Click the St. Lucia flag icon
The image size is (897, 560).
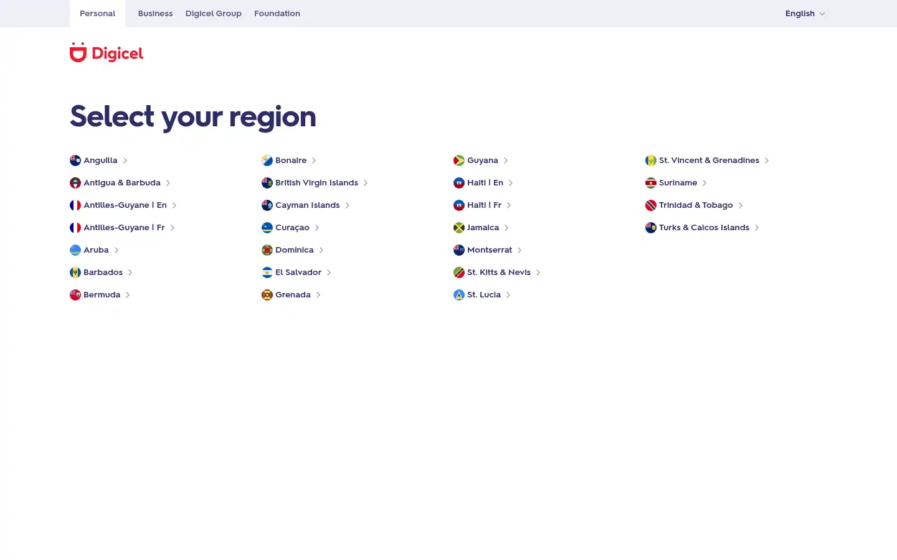(x=459, y=295)
